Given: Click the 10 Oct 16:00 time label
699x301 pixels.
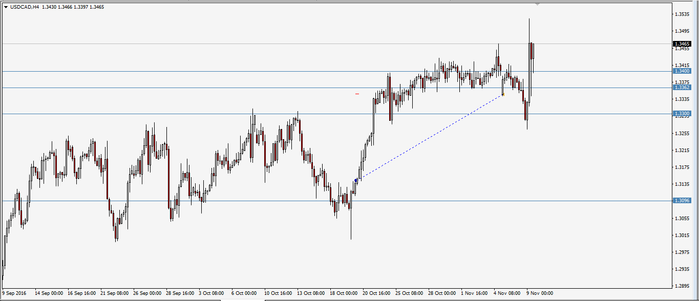Looking at the screenshot, I should click(279, 293).
